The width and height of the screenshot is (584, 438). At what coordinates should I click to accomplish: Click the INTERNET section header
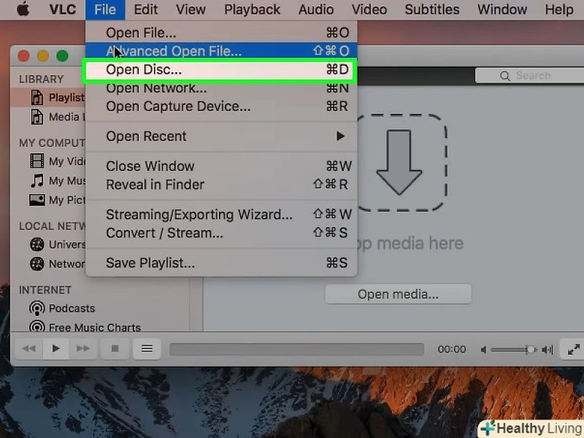coord(45,290)
